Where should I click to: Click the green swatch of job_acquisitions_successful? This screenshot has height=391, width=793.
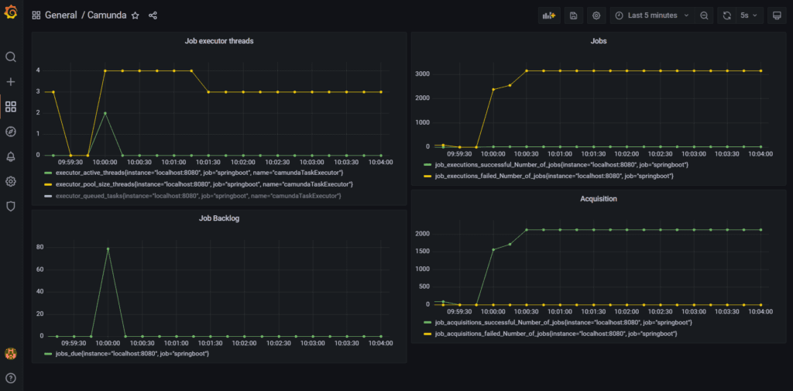click(x=427, y=323)
